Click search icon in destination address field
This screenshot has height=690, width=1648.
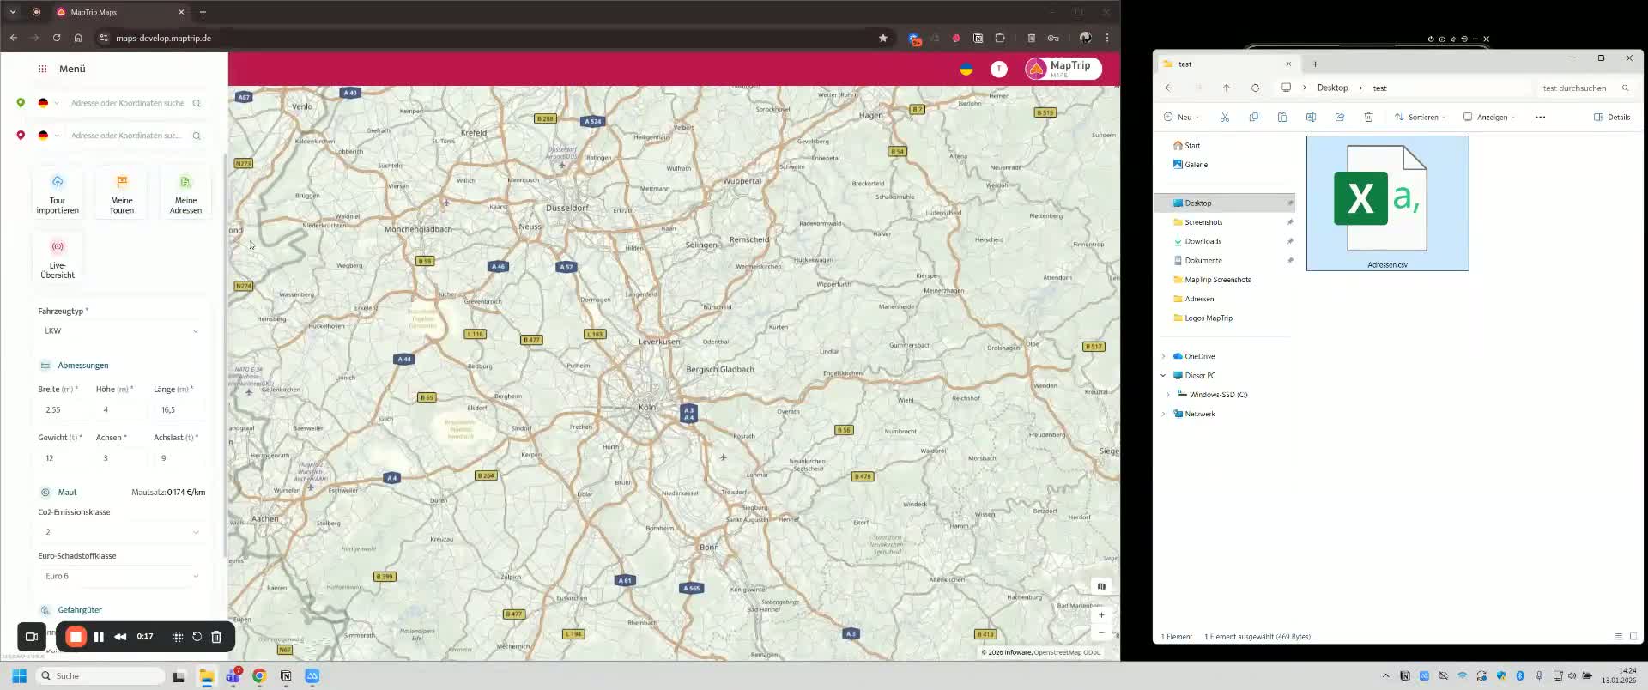click(197, 136)
